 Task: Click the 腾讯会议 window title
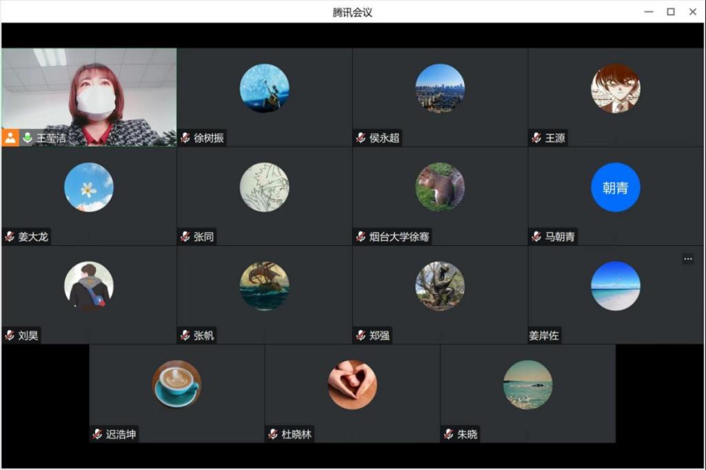(x=352, y=12)
